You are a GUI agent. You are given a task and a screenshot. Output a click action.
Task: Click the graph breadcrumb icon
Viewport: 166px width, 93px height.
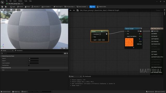[x=78, y=10]
